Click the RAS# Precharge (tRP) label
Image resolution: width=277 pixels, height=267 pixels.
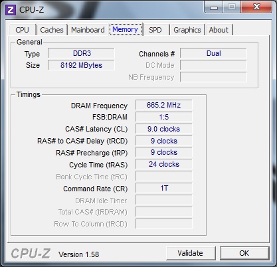point(92,153)
